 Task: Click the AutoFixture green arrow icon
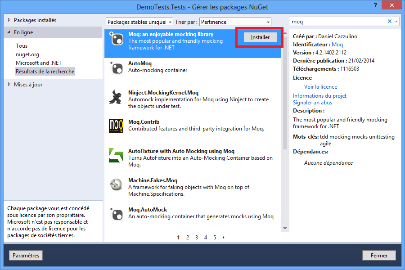(116, 155)
